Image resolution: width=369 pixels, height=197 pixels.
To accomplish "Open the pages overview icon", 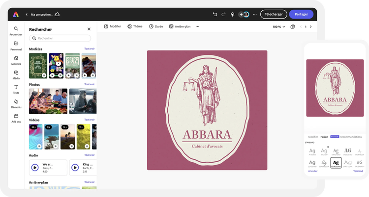I will click(293, 27).
